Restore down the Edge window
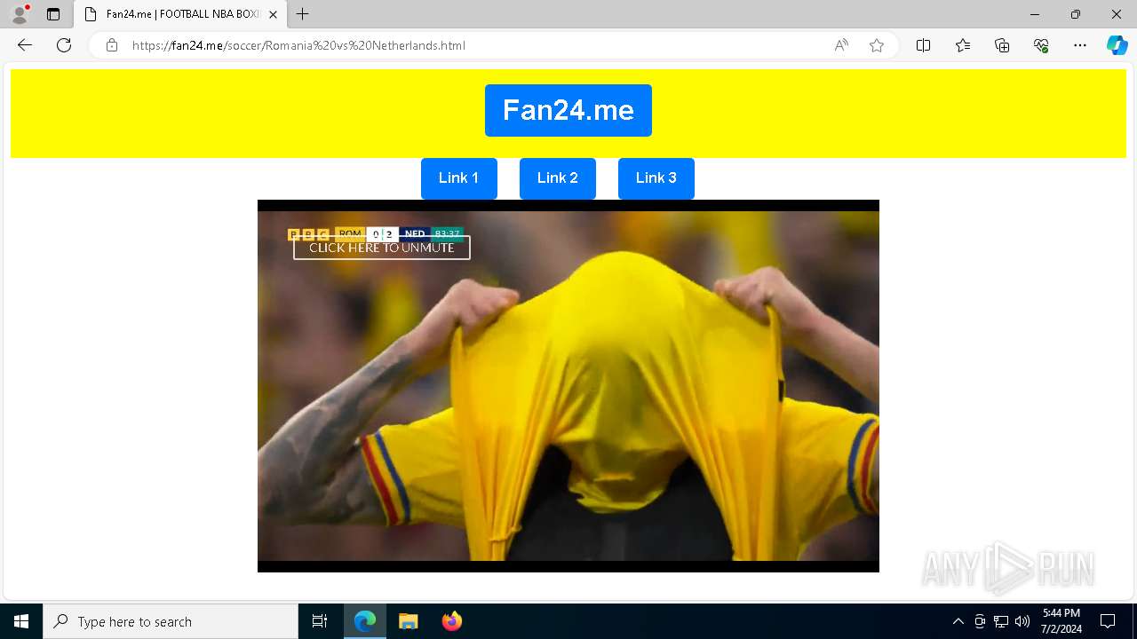This screenshot has width=1137, height=639. (1076, 14)
